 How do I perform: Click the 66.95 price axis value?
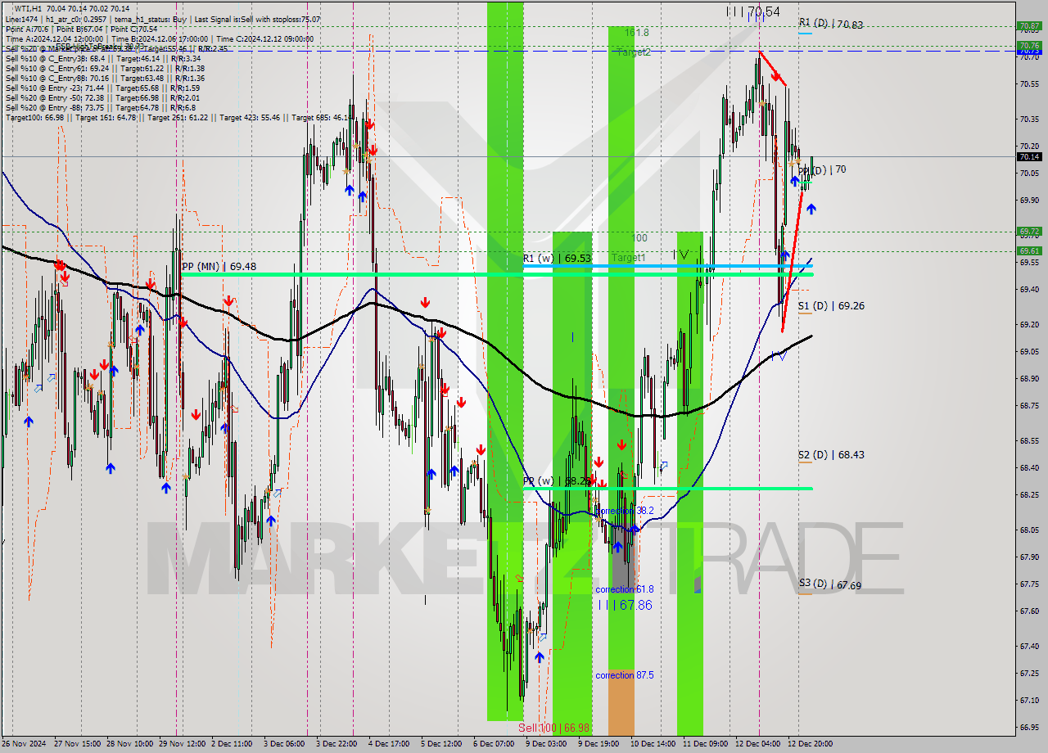(1029, 727)
